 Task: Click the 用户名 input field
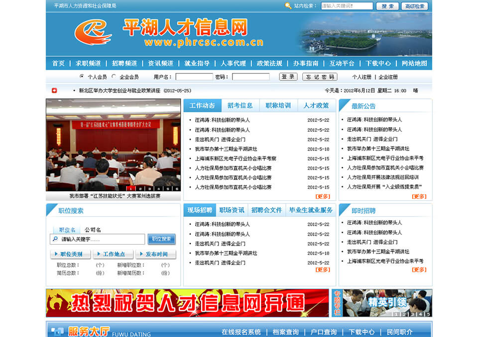coord(194,77)
